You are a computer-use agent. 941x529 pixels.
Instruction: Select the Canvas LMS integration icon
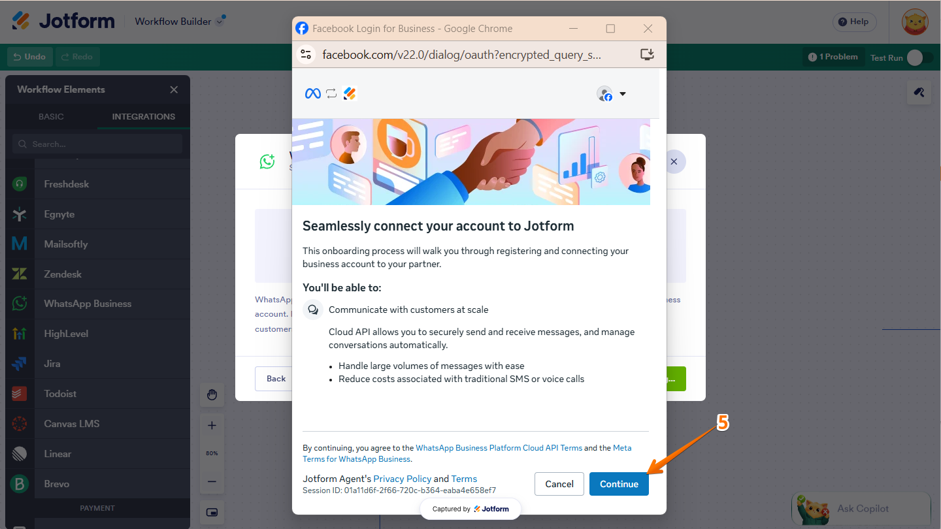click(20, 424)
